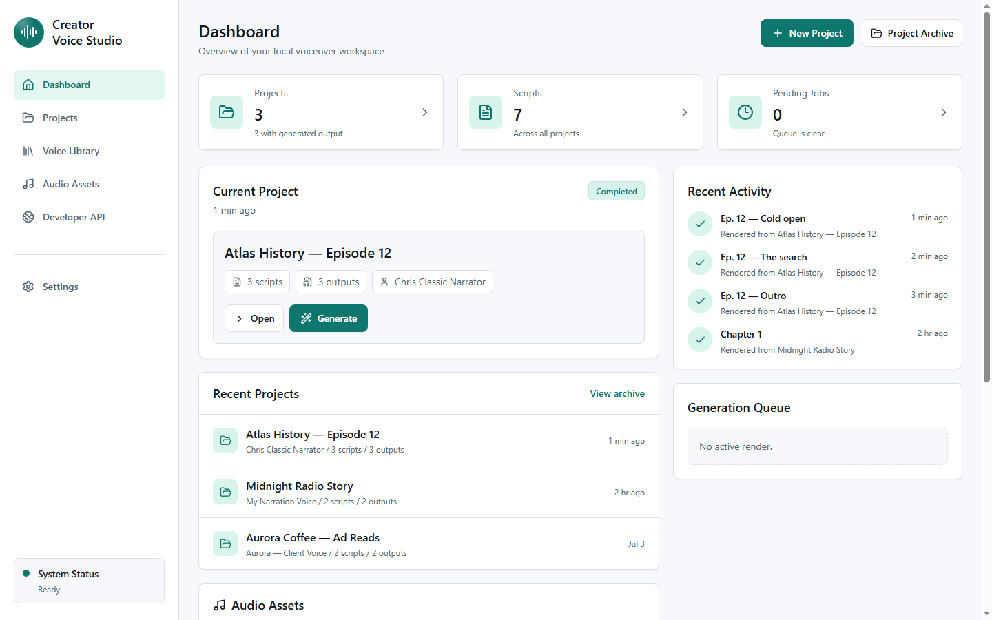
Task: Click the scrollbar down arrow
Action: 986,614
